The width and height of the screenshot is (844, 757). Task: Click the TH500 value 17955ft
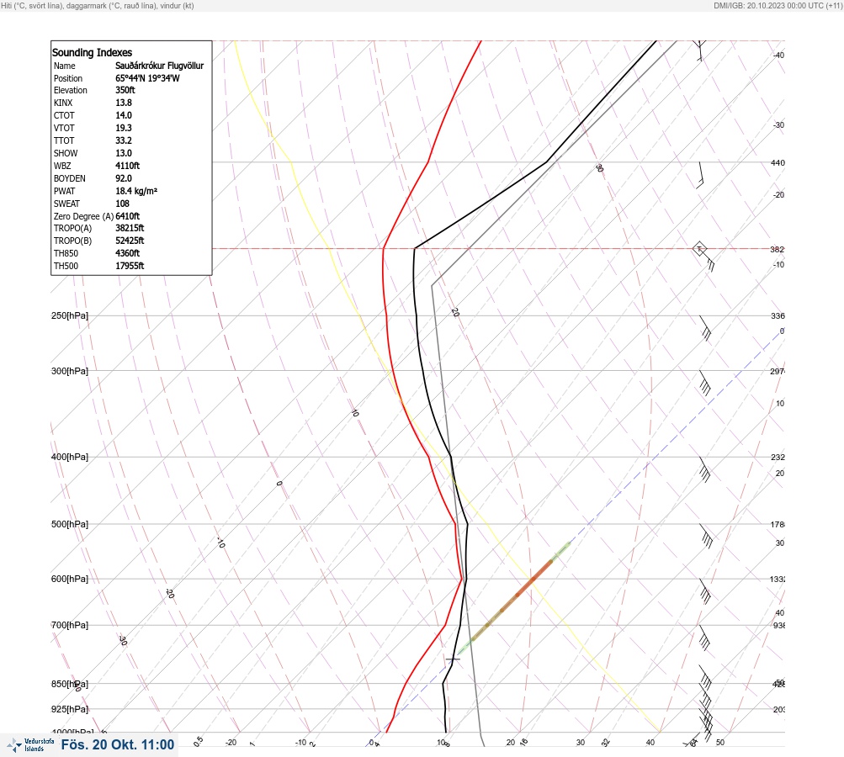(130, 266)
